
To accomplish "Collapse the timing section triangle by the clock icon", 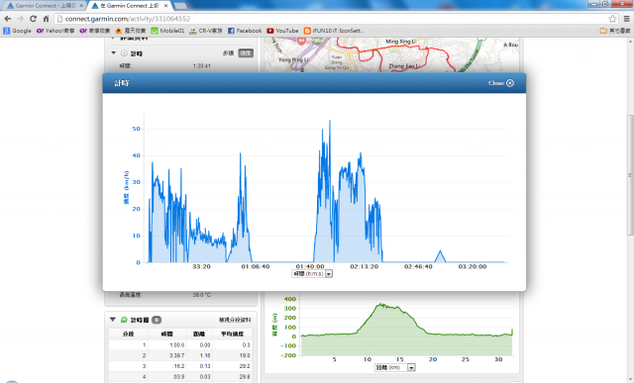I will (x=114, y=52).
